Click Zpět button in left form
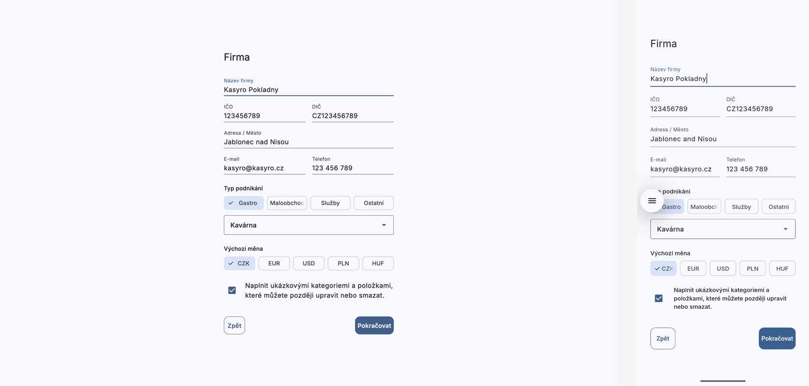The width and height of the screenshot is (809, 386). [234, 326]
